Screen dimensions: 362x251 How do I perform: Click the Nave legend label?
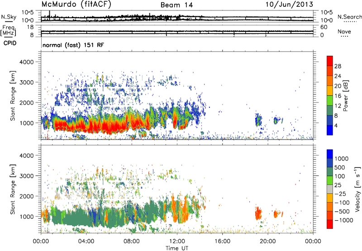344,31
